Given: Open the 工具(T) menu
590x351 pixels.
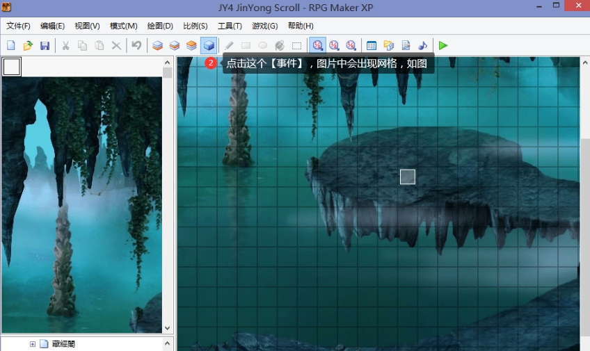Looking at the screenshot, I should 230,26.
